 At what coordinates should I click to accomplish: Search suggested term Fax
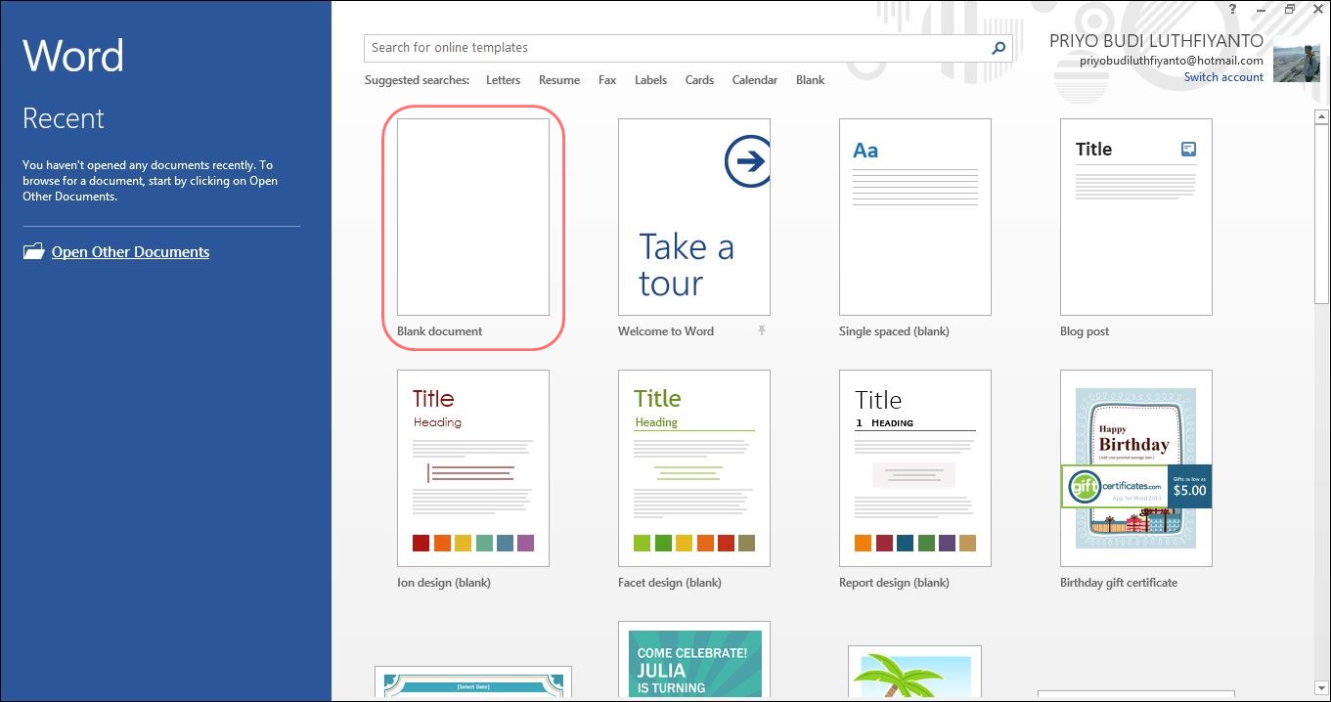coord(607,80)
